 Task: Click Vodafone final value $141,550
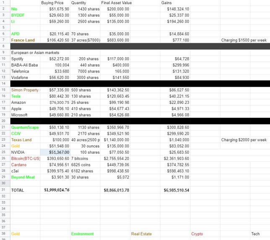pyautogui.click(x=115, y=77)
